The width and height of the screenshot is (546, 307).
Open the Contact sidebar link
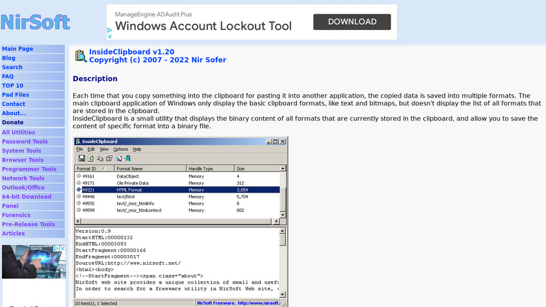[14, 104]
